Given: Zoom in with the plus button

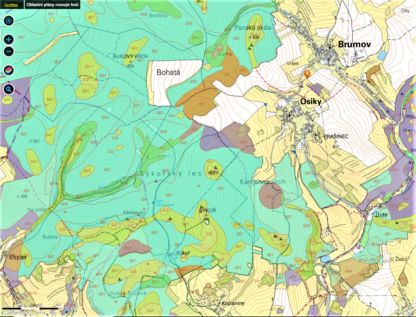Looking at the screenshot, I should [x=9, y=40].
